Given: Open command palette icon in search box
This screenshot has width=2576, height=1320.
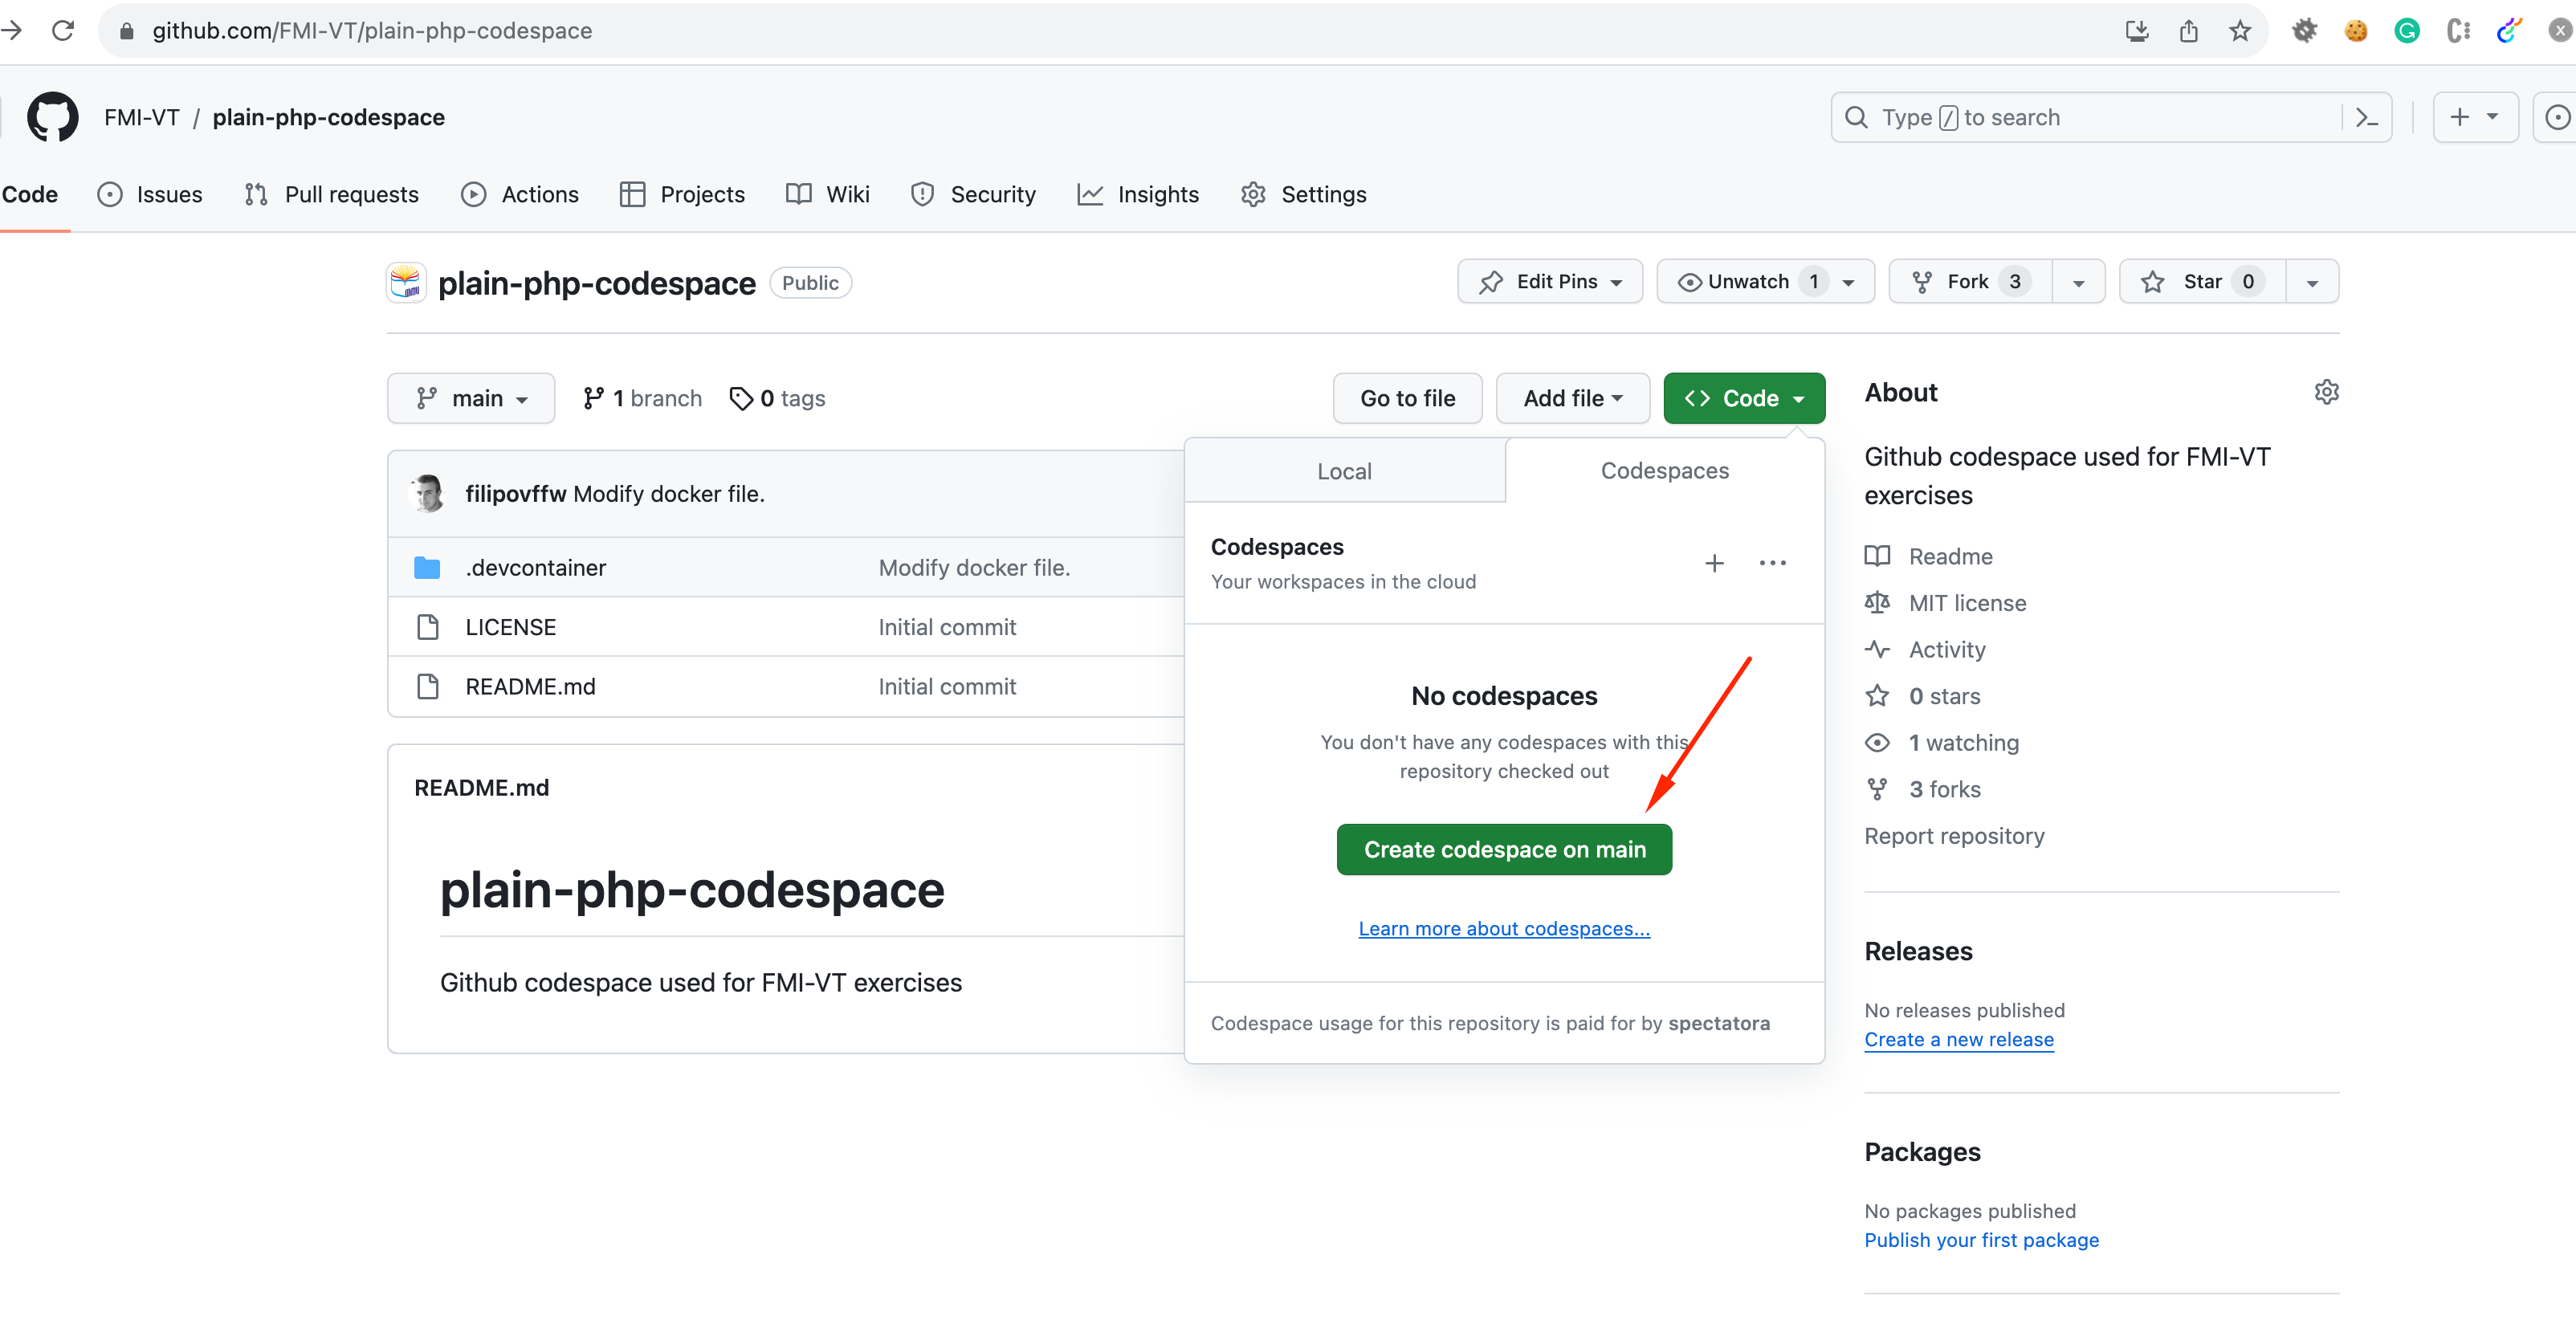Looking at the screenshot, I should coord(2366,118).
